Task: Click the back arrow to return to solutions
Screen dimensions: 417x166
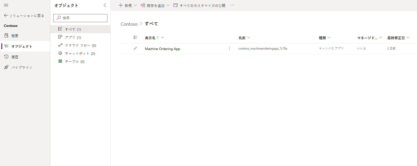Action: pyautogui.click(x=6, y=16)
